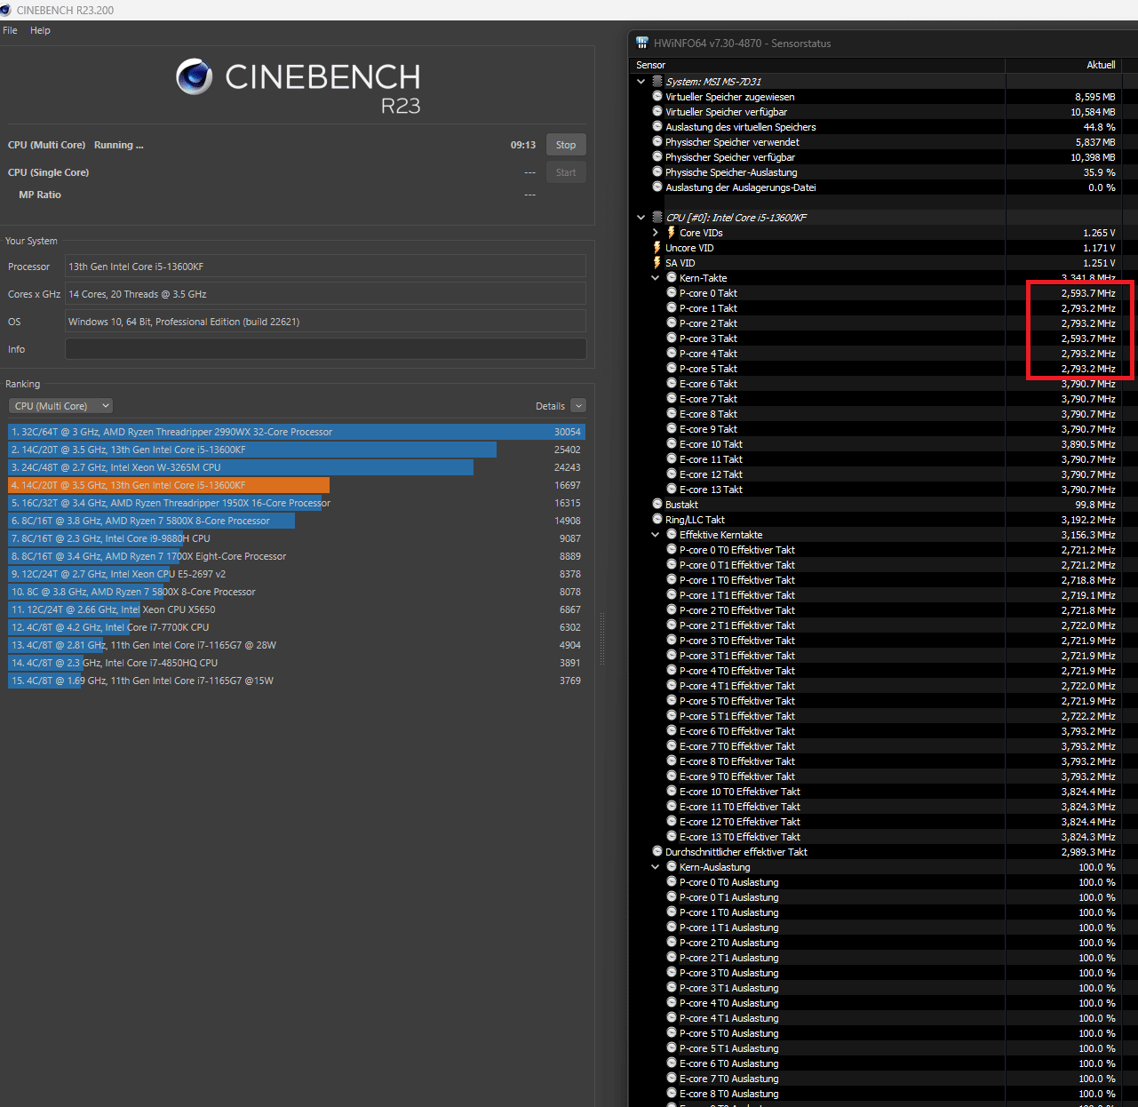Select ranking row 12 Core i7-7700K
1138x1107 pixels.
tap(297, 627)
